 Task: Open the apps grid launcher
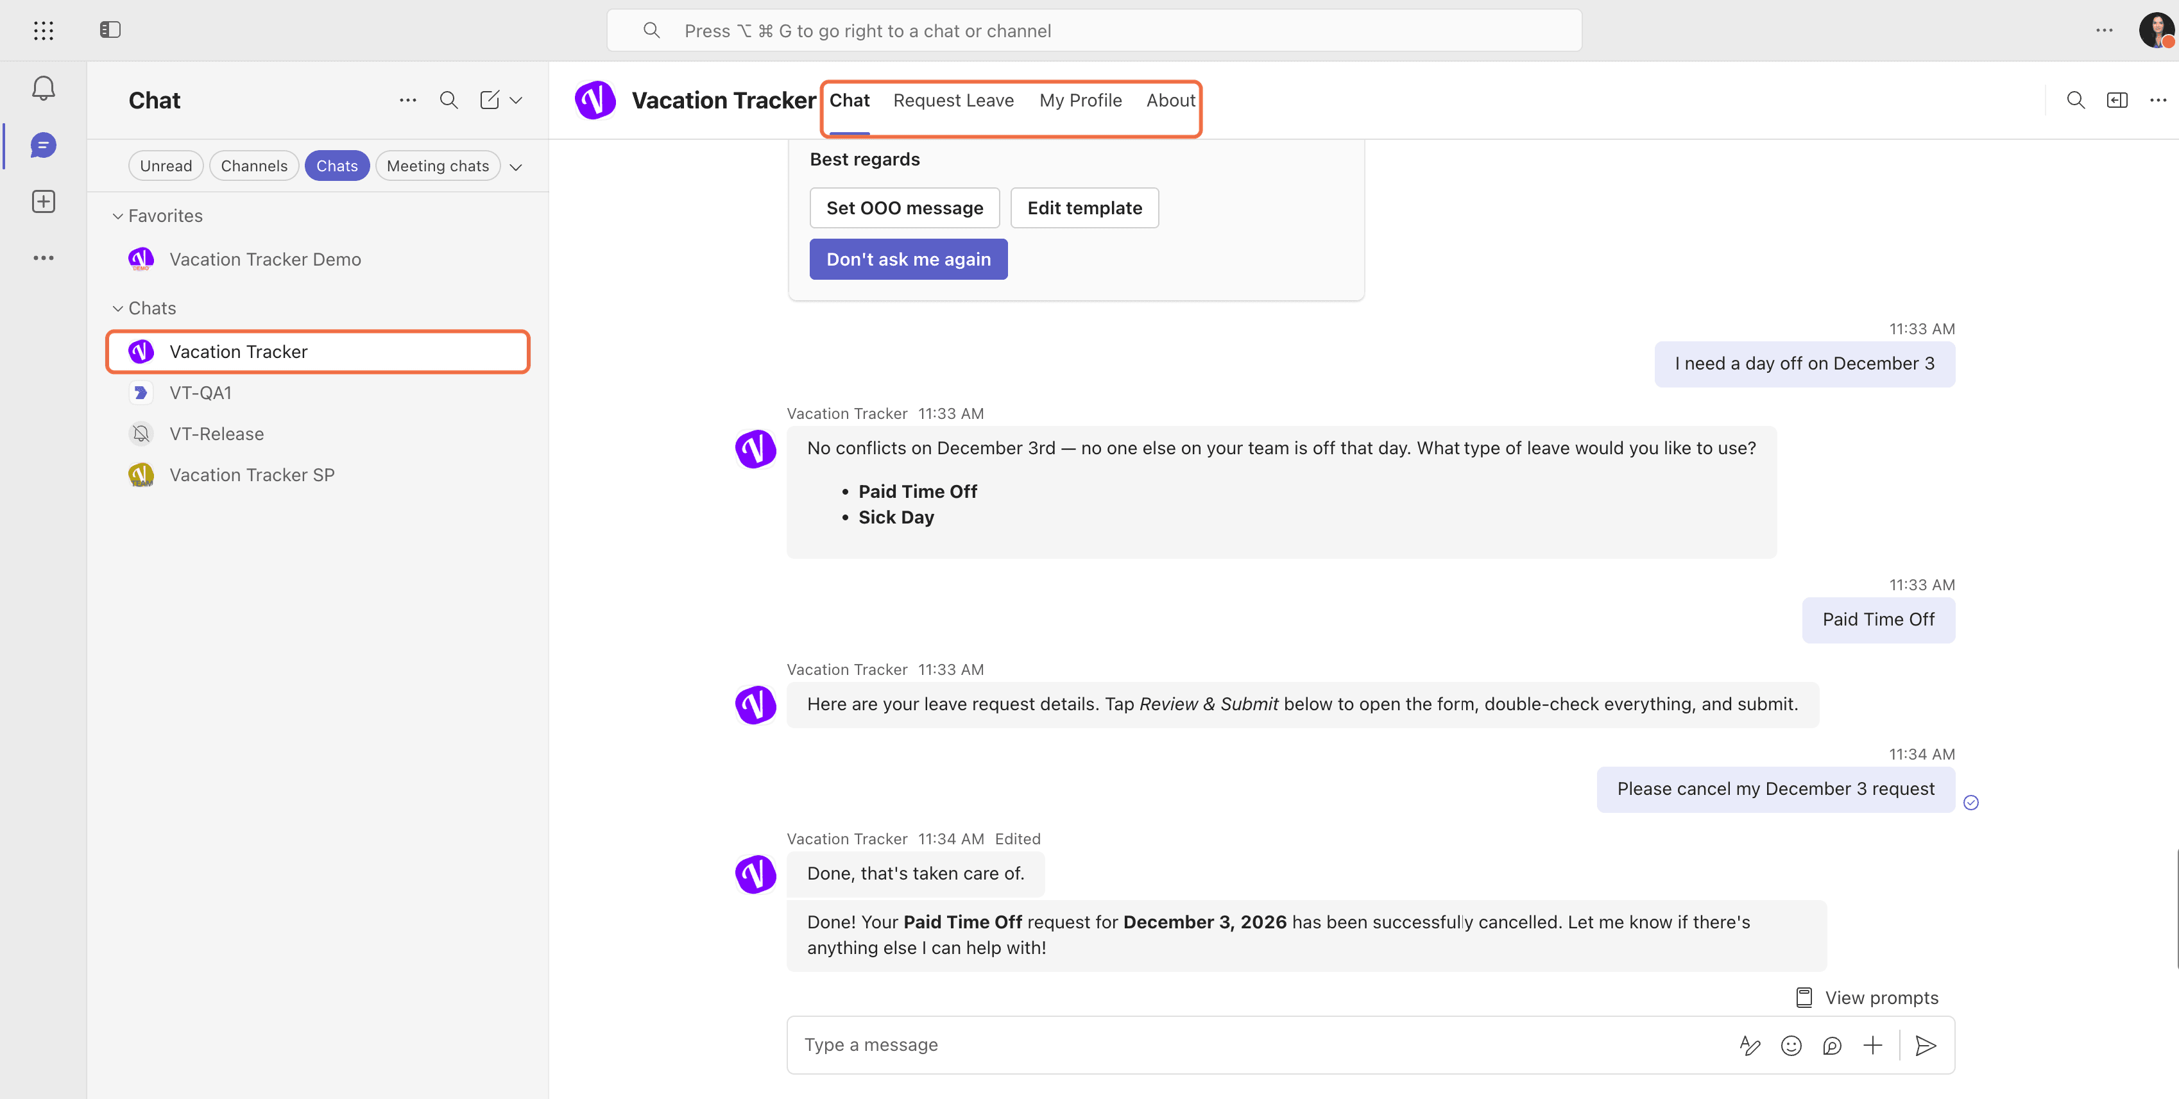pyautogui.click(x=43, y=30)
